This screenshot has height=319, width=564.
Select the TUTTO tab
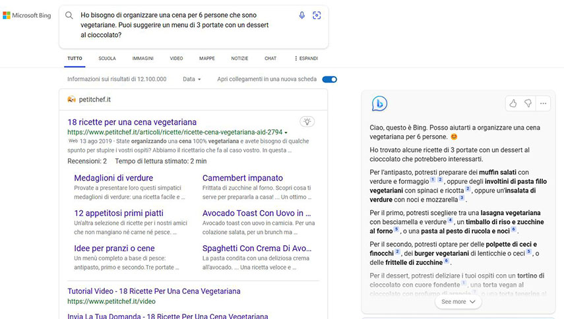(x=75, y=58)
